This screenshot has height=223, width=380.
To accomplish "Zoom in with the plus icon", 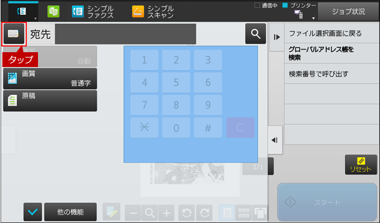I will pos(166,213).
